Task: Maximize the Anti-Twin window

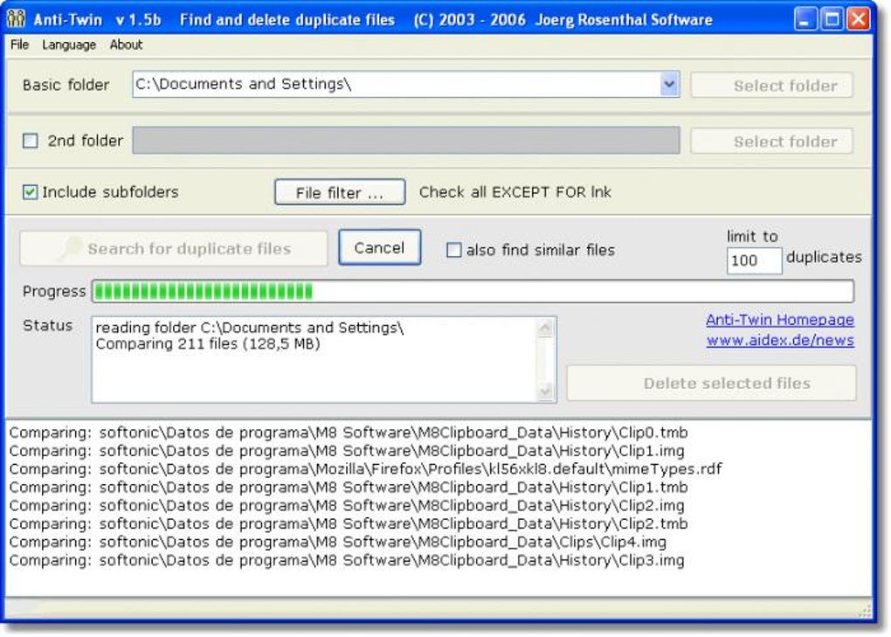Action: pyautogui.click(x=832, y=19)
